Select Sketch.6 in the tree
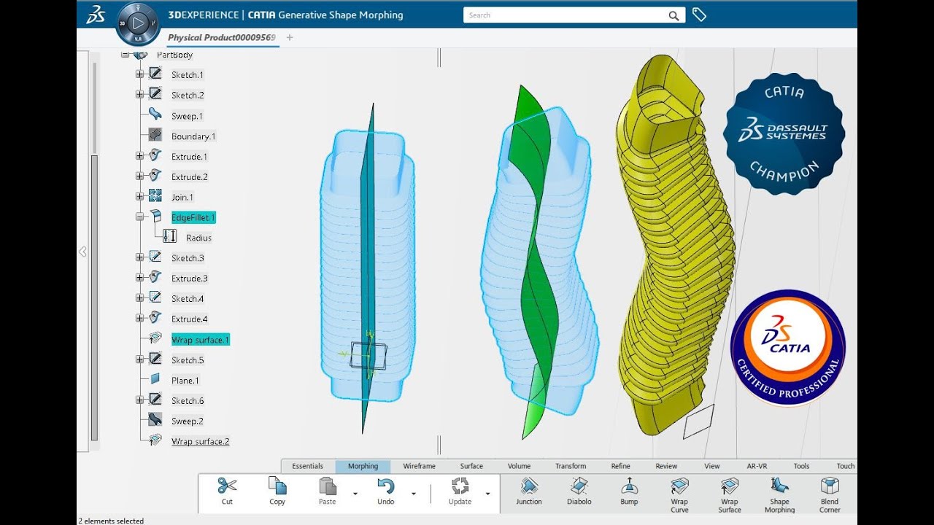Viewport: 934px width, 525px height. (x=188, y=401)
